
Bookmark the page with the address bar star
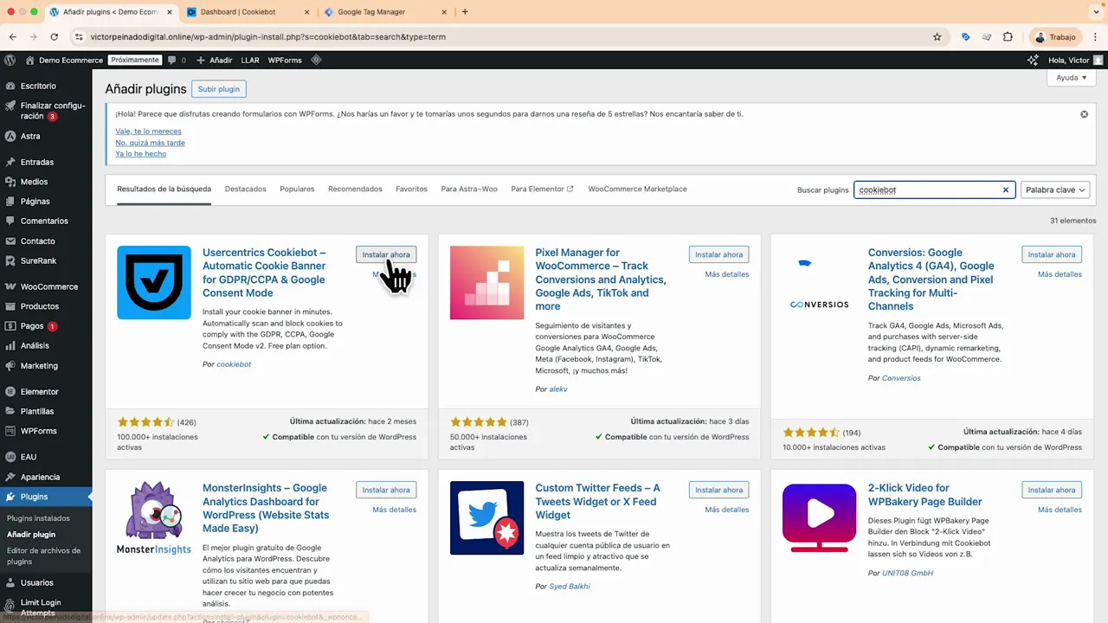tap(937, 37)
